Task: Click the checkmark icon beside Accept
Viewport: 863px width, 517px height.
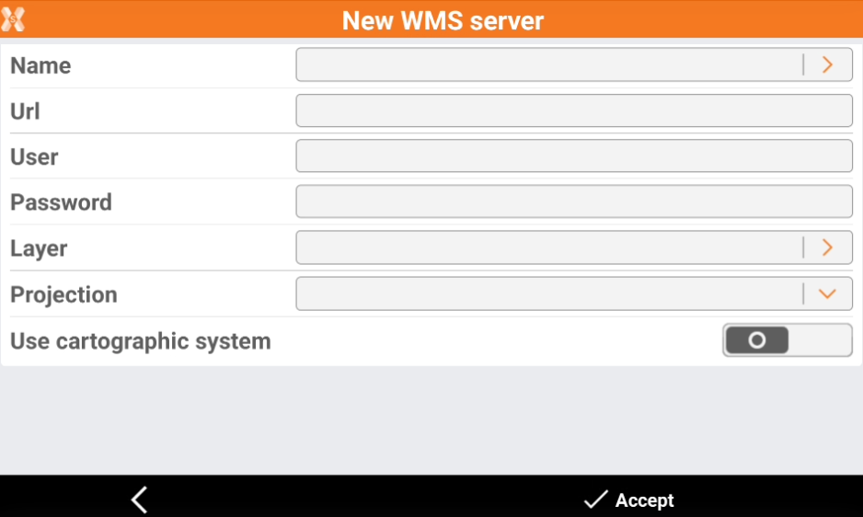Action: click(x=595, y=500)
